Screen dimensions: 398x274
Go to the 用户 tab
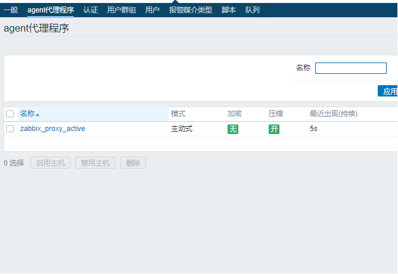click(x=153, y=10)
